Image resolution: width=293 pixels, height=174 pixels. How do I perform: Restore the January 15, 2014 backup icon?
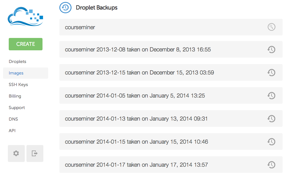(x=271, y=142)
